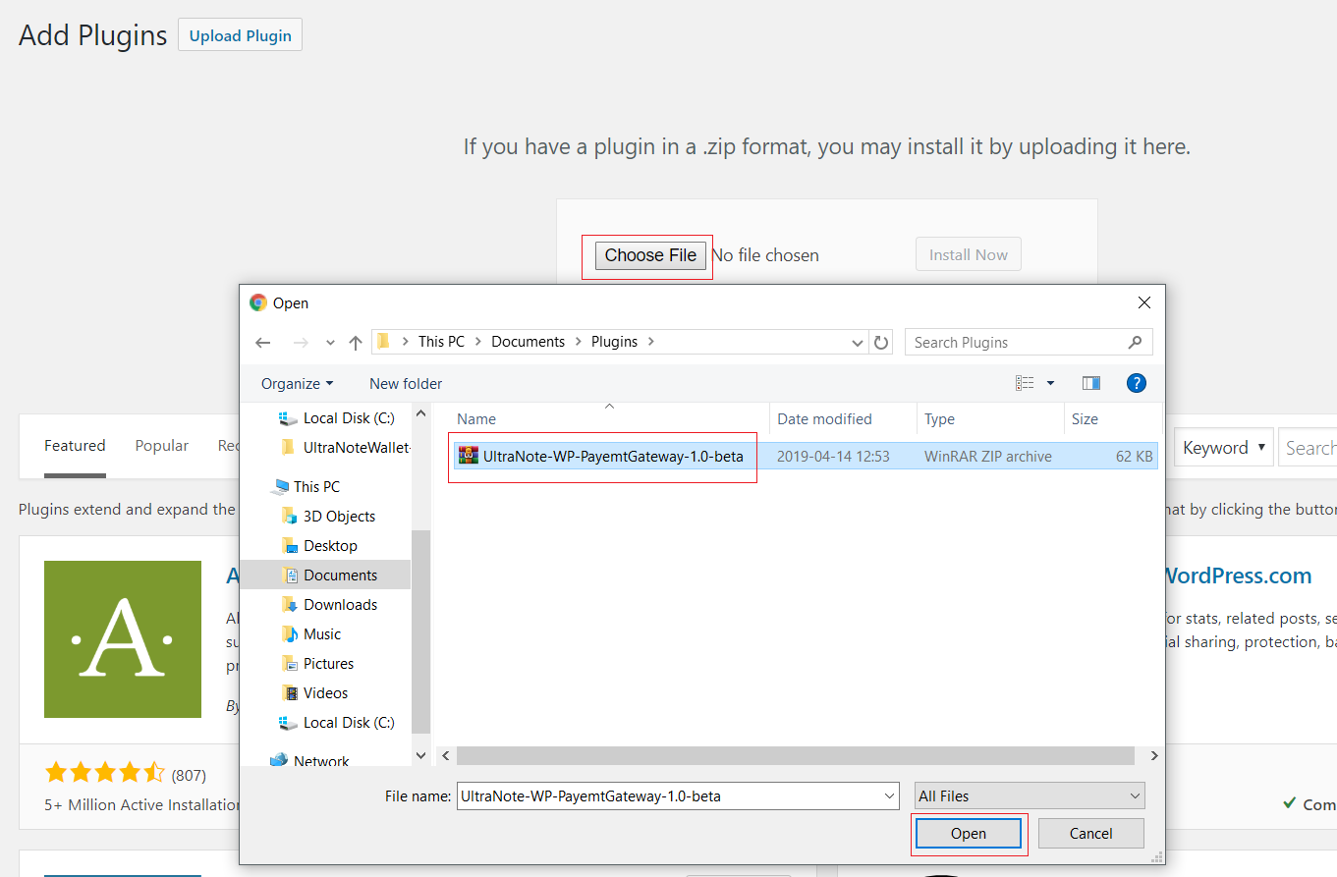
Task: Open the Organize menu
Action: [x=297, y=383]
